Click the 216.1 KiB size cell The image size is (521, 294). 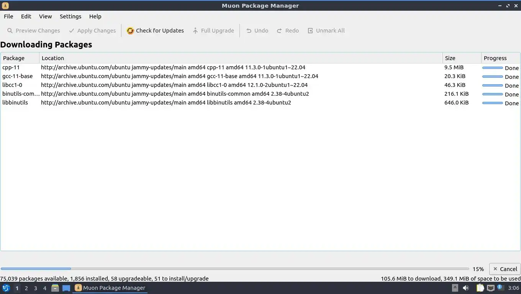coord(456,94)
